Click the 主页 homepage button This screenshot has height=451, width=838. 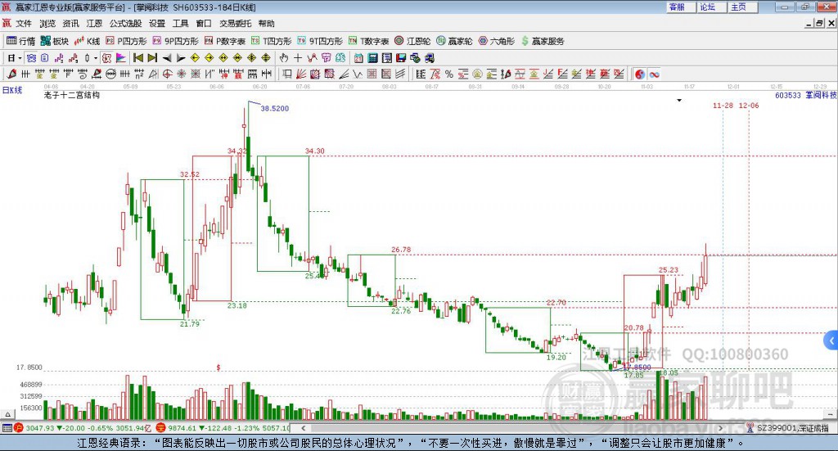tap(742, 7)
